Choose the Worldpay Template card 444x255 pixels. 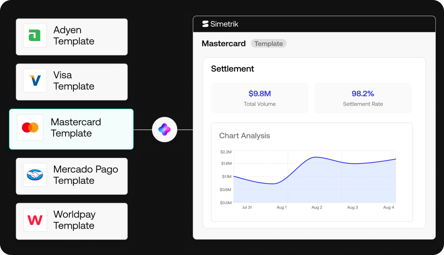(x=72, y=221)
